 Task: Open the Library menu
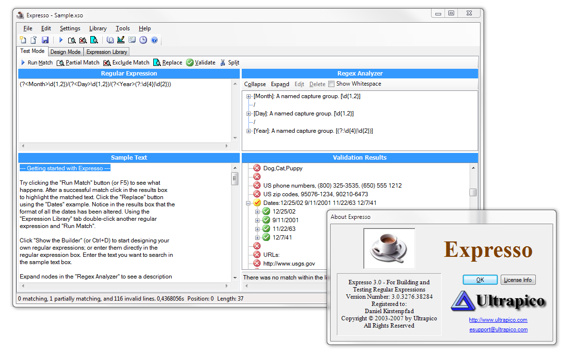98,28
